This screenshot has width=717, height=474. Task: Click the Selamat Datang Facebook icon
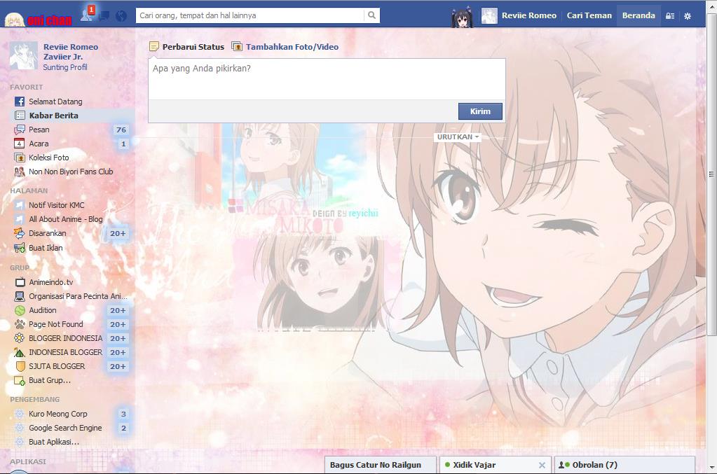(x=19, y=102)
